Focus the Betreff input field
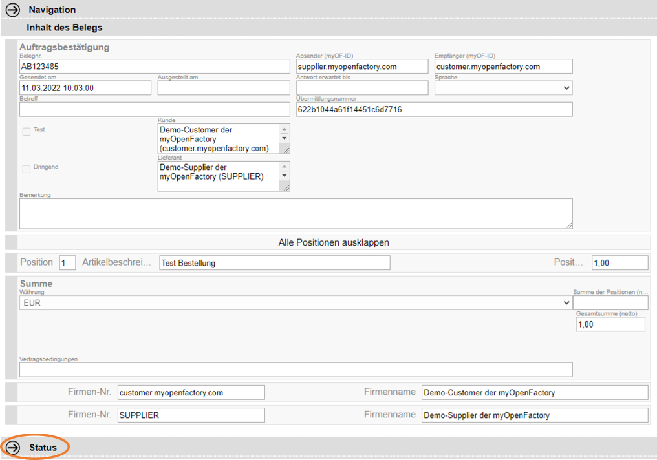Image resolution: width=657 pixels, height=460 pixels. coord(155,109)
